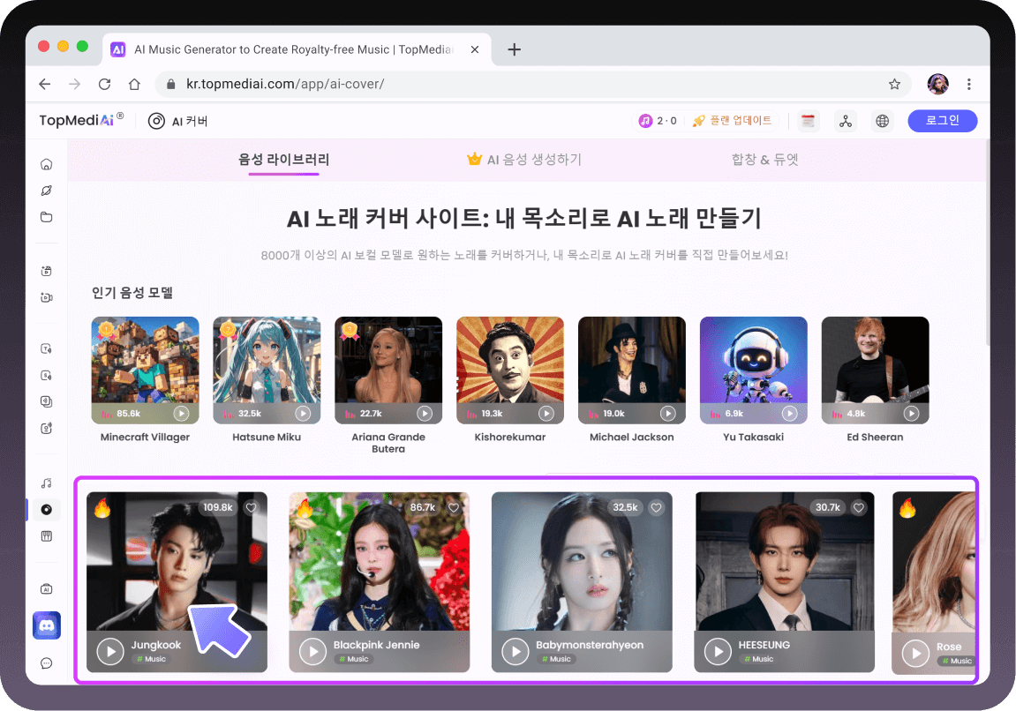Click the 플랜 업데이트 link
Image resolution: width=1016 pixels, height=711 pixels.
coord(732,121)
